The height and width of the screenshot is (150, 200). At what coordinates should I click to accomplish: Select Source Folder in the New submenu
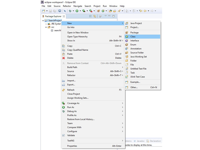[x=142, y=53]
